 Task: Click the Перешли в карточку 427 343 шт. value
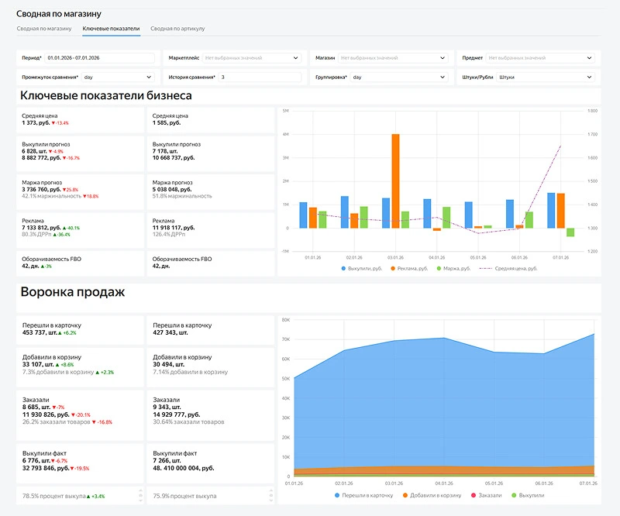pos(170,332)
